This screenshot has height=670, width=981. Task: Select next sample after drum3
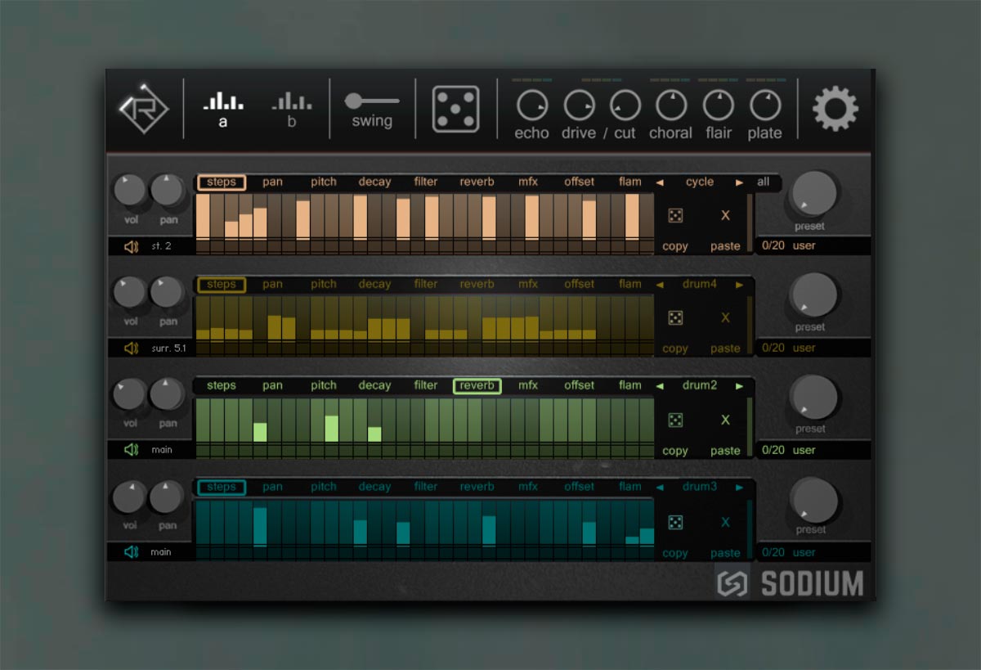point(740,488)
